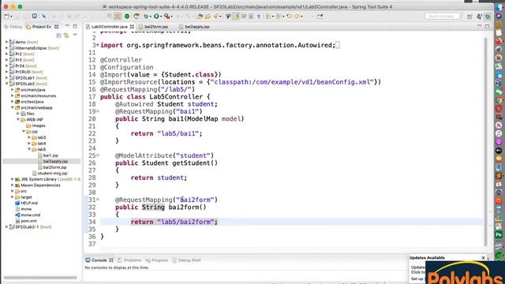Expand the HibernateEclipse project node

[x=7, y=48]
